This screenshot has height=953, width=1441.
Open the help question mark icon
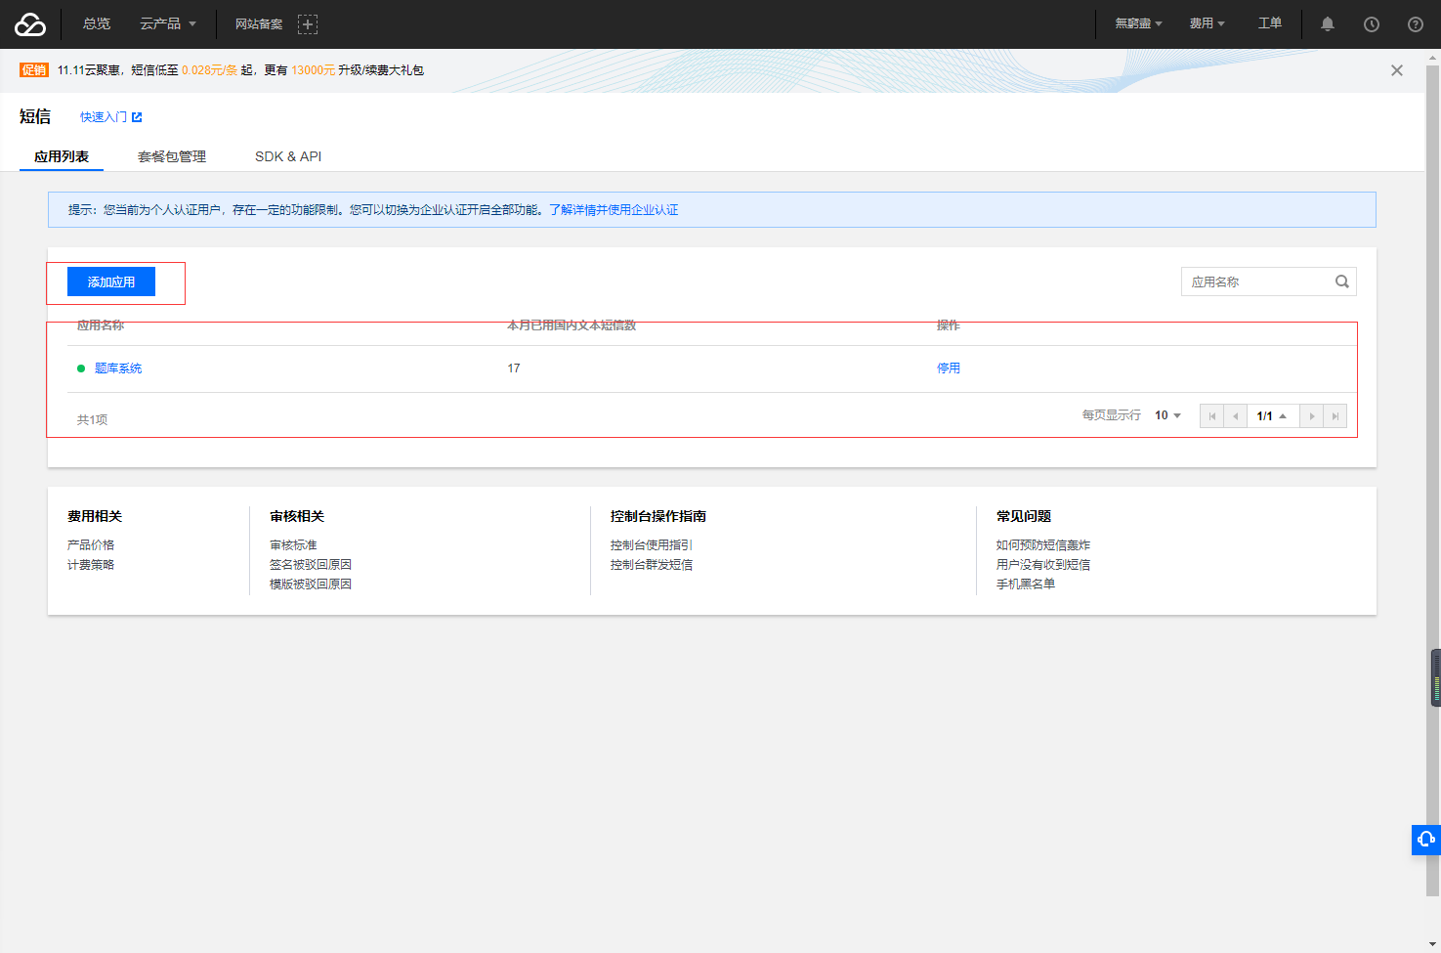pyautogui.click(x=1416, y=24)
